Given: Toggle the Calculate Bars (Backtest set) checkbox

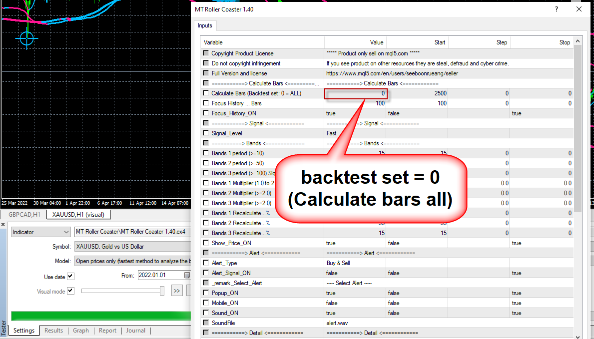Looking at the screenshot, I should (206, 93).
